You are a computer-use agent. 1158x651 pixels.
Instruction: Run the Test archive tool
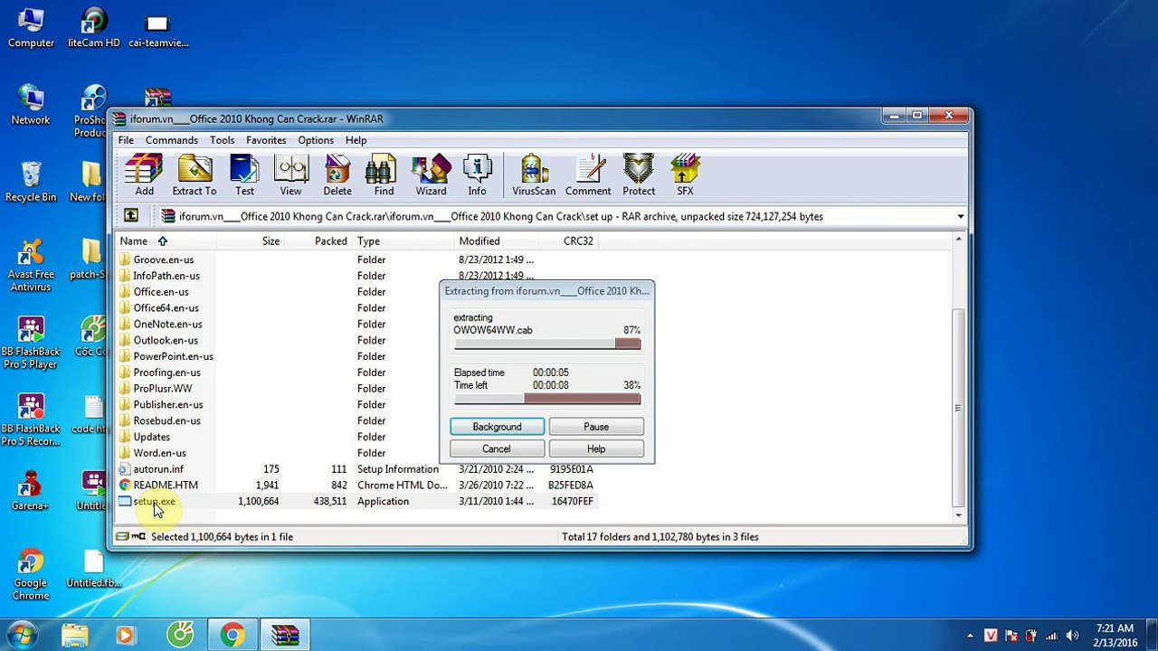pos(244,175)
